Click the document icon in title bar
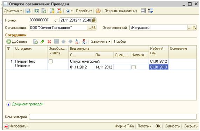 6,4
